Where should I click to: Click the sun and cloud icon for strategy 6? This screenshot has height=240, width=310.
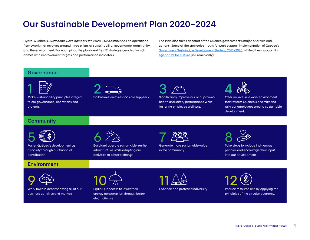coord(113,136)
